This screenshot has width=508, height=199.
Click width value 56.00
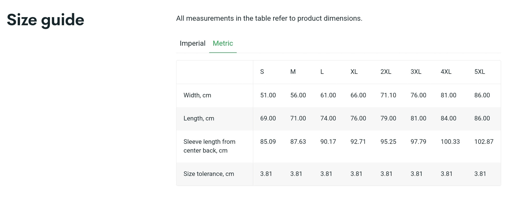pyautogui.click(x=298, y=95)
